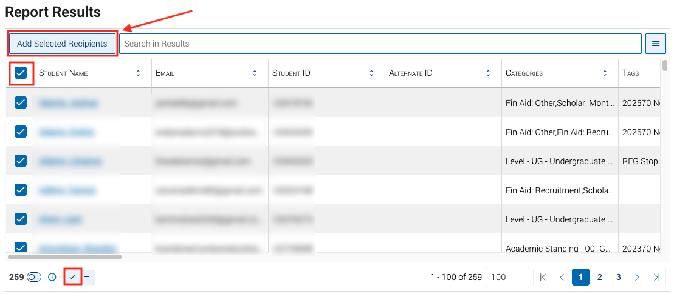Open the hamburger grid options menu
This screenshot has height=294, width=674.
click(656, 44)
